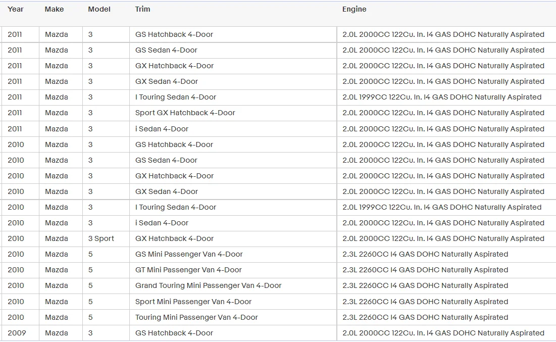Select 2009 GS Hatchback 4-Door trim cell
This screenshot has width=556, height=342.
point(233,333)
